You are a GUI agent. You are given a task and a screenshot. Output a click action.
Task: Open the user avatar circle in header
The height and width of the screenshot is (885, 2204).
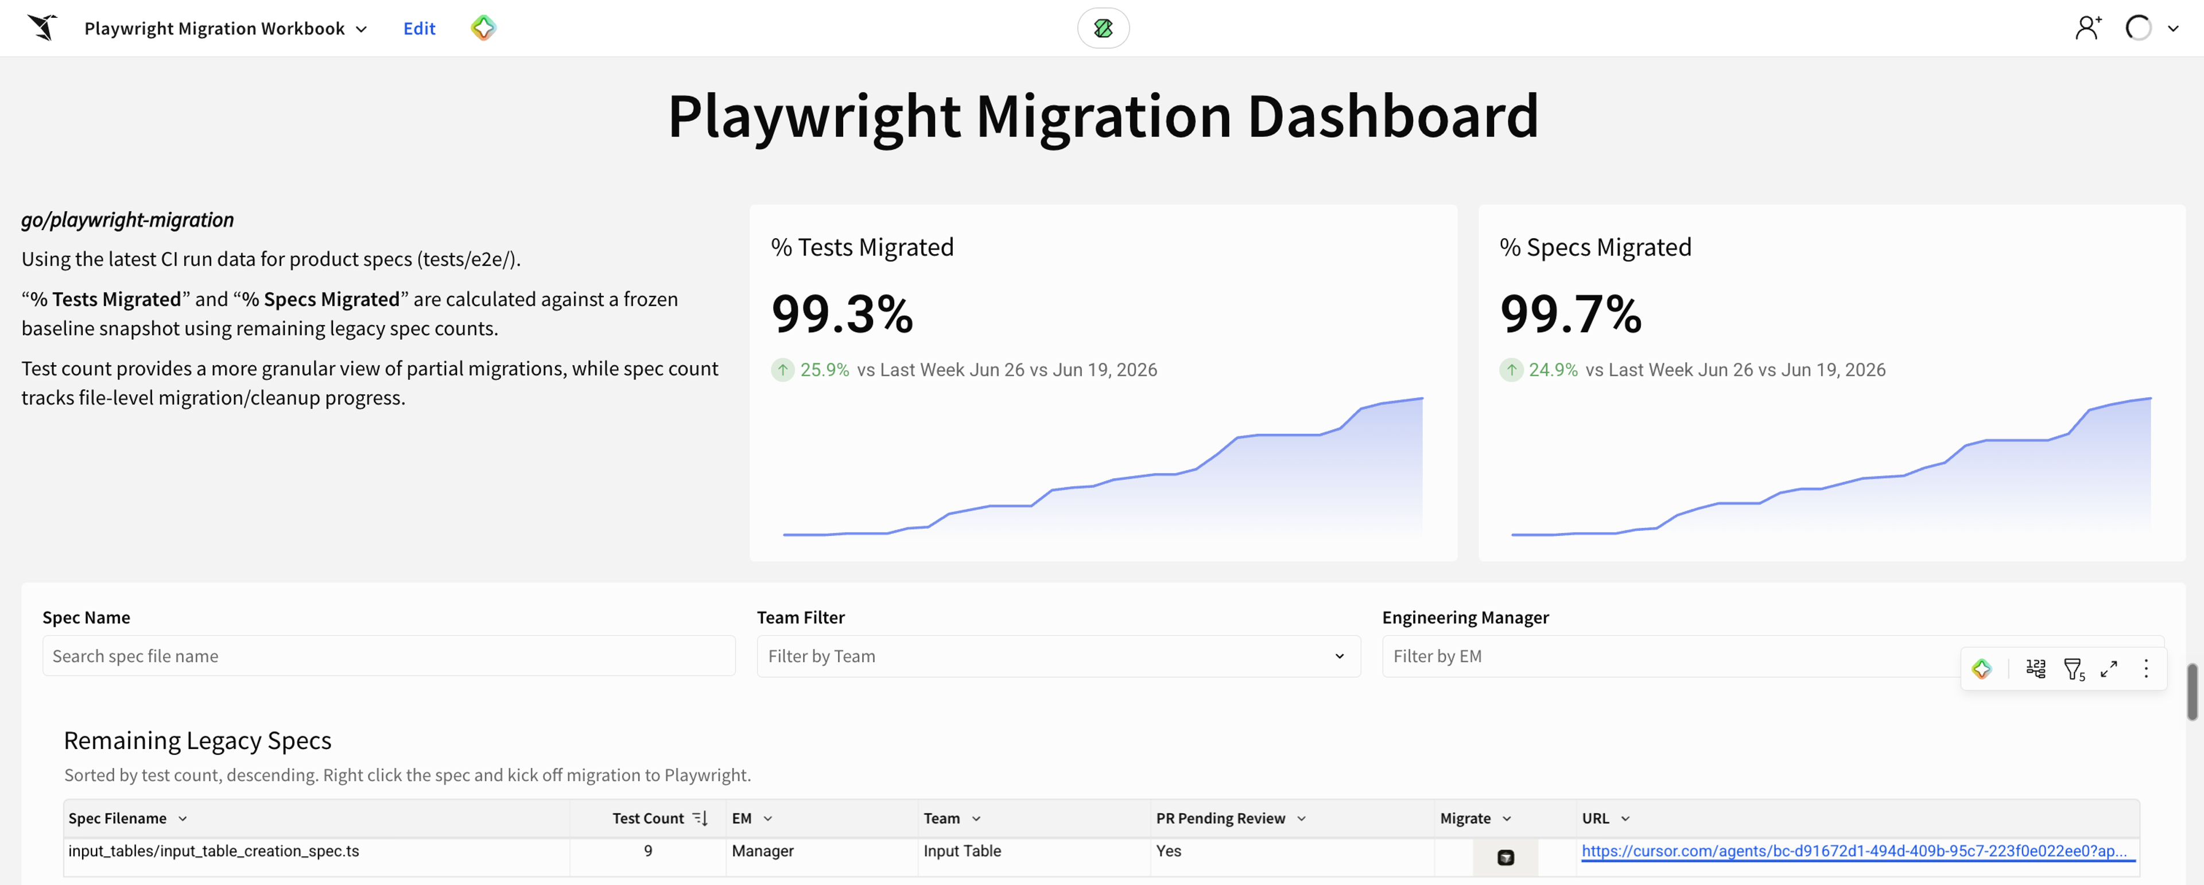click(x=2138, y=28)
